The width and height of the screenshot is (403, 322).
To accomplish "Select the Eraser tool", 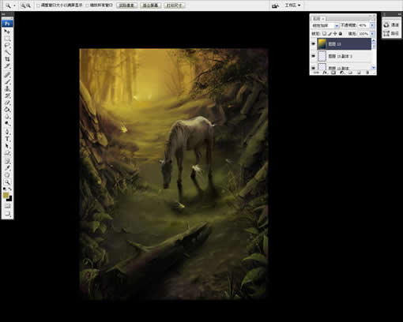I will (x=7, y=103).
